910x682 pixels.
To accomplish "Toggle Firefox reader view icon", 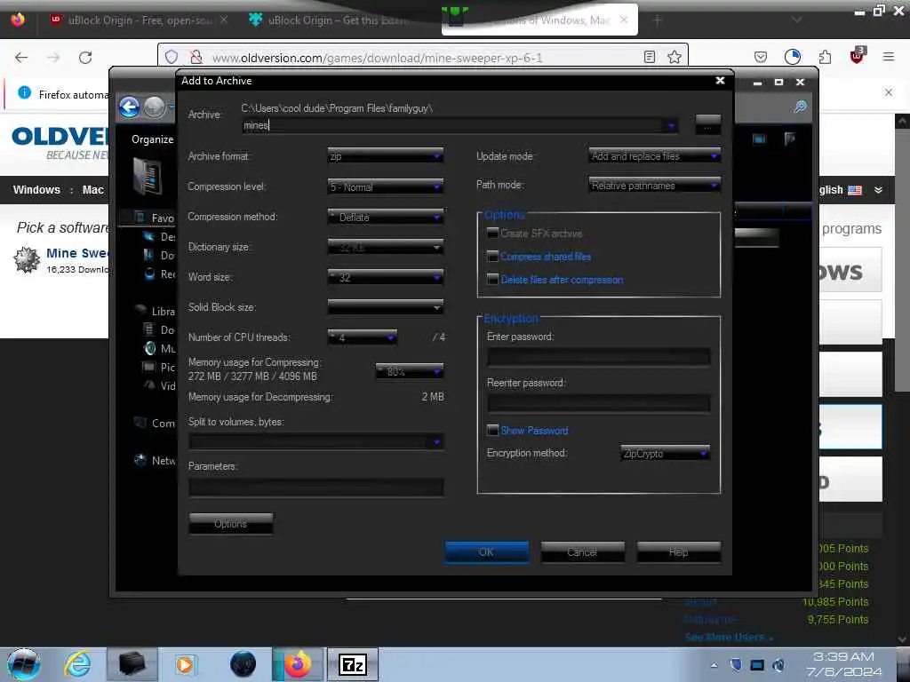I will 650,57.
